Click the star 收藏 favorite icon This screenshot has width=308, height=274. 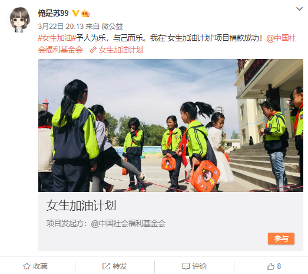[x=27, y=266]
